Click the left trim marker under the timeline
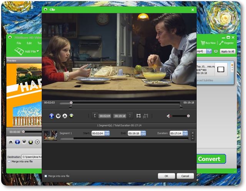The image size is (246, 191). [x=70, y=107]
